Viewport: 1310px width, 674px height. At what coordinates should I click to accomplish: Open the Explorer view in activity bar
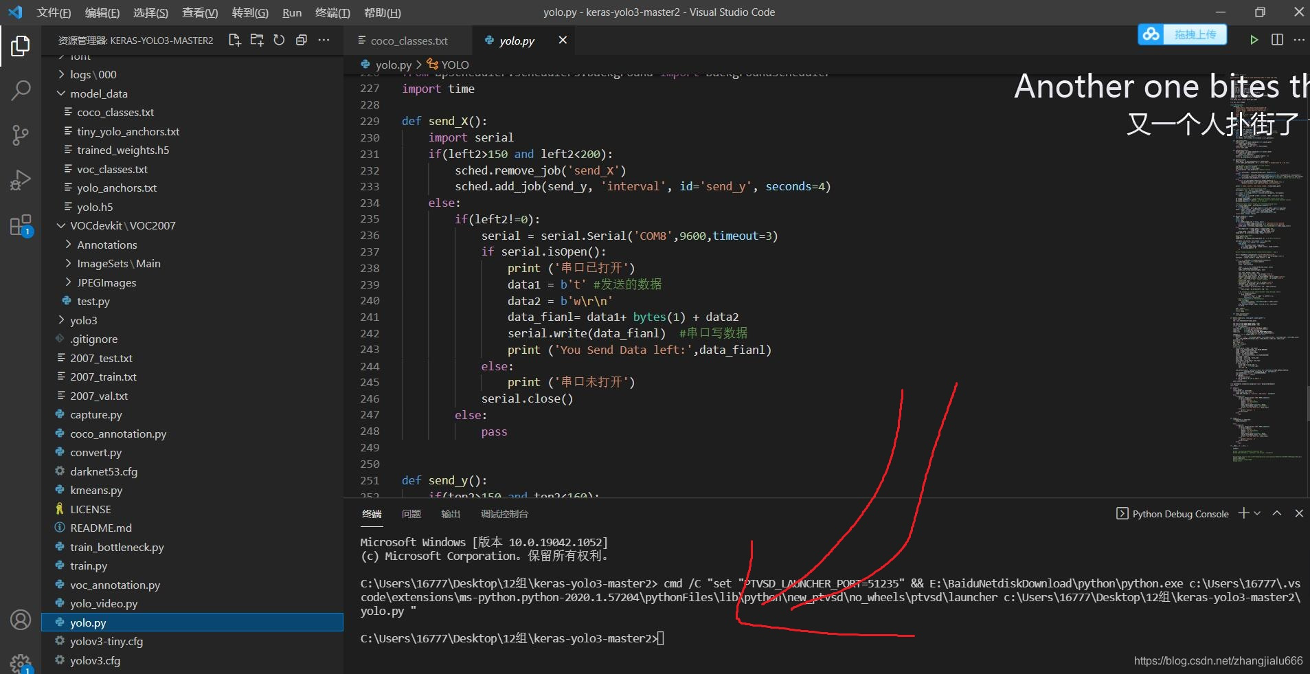[x=21, y=47]
